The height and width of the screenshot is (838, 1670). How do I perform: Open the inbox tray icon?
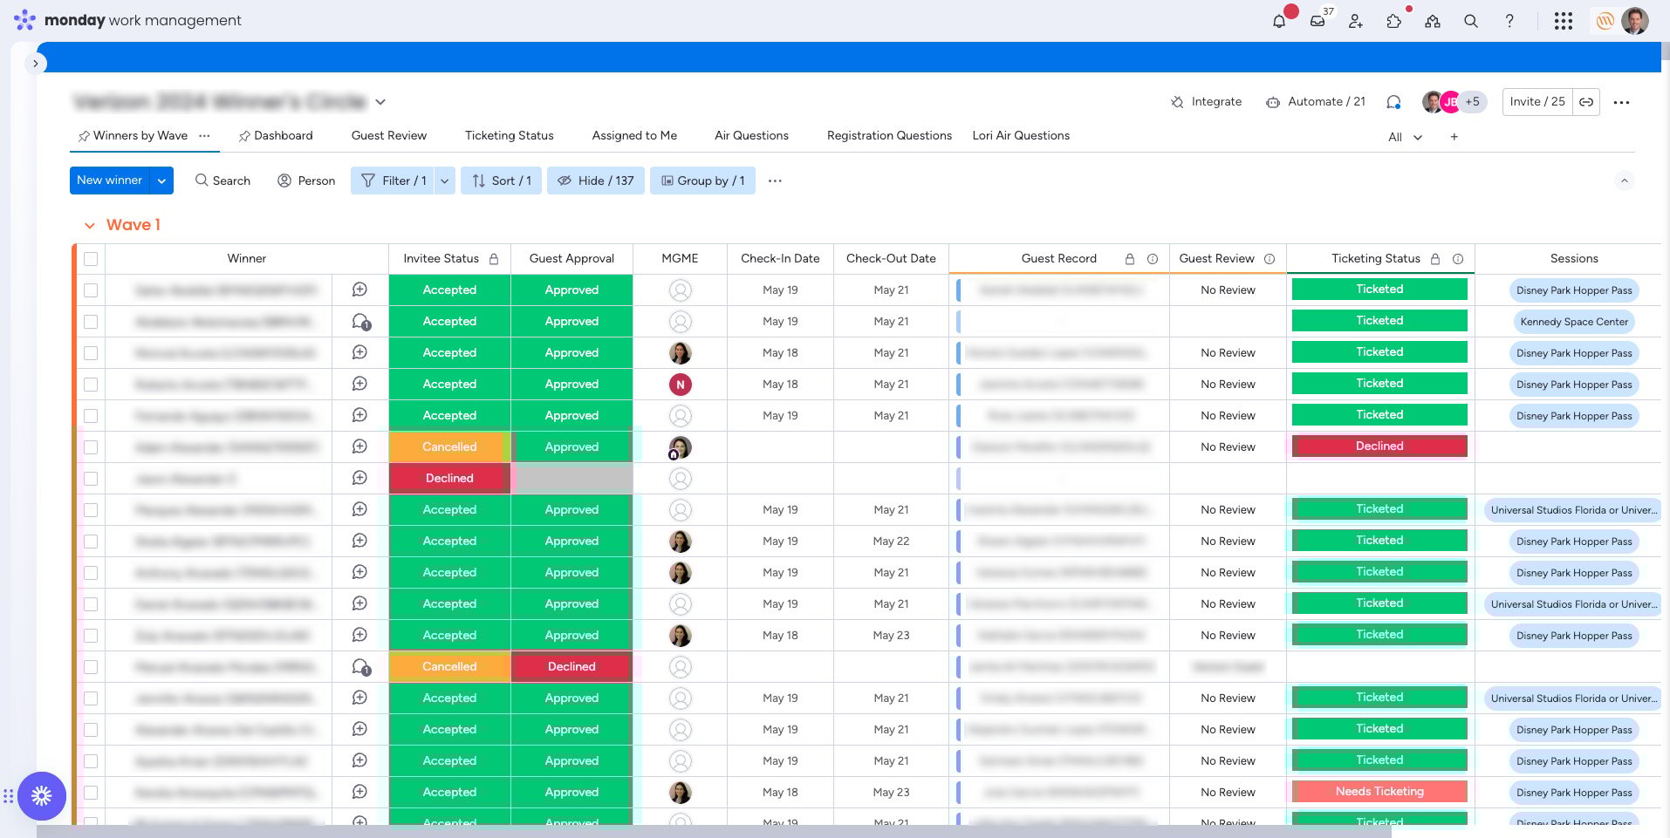pos(1318,21)
